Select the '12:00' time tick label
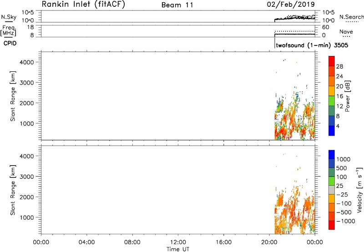 pos(178,242)
